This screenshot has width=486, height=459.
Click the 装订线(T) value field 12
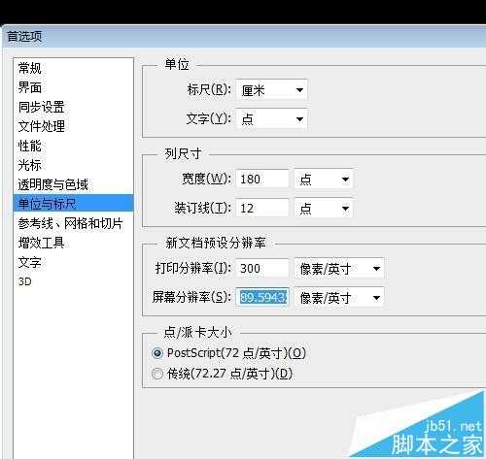pyautogui.click(x=262, y=208)
